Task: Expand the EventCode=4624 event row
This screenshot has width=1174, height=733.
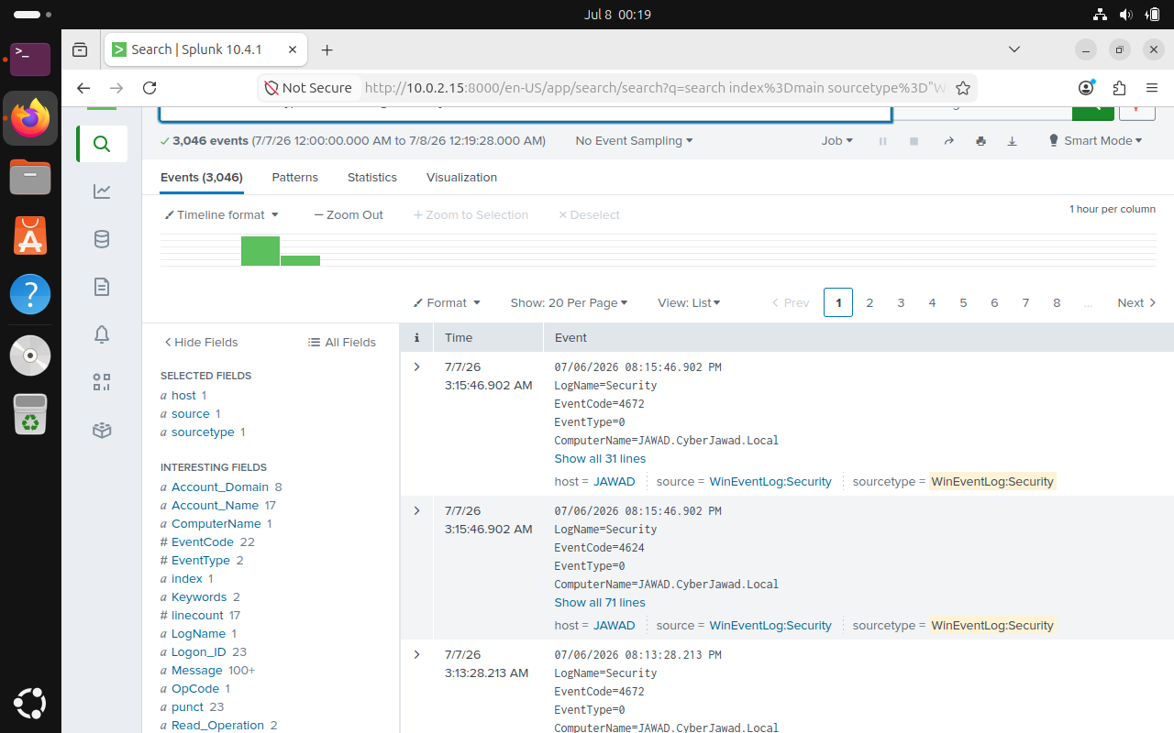Action: [x=416, y=511]
